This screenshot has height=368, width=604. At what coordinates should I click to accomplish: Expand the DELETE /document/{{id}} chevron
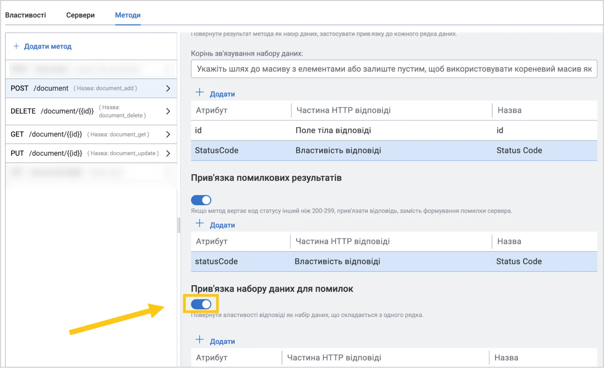point(168,111)
